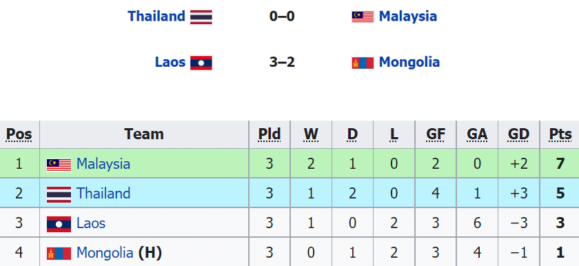This screenshot has height=266, width=579.
Task: Click the Pld column header abbreviation
Action: [270, 134]
